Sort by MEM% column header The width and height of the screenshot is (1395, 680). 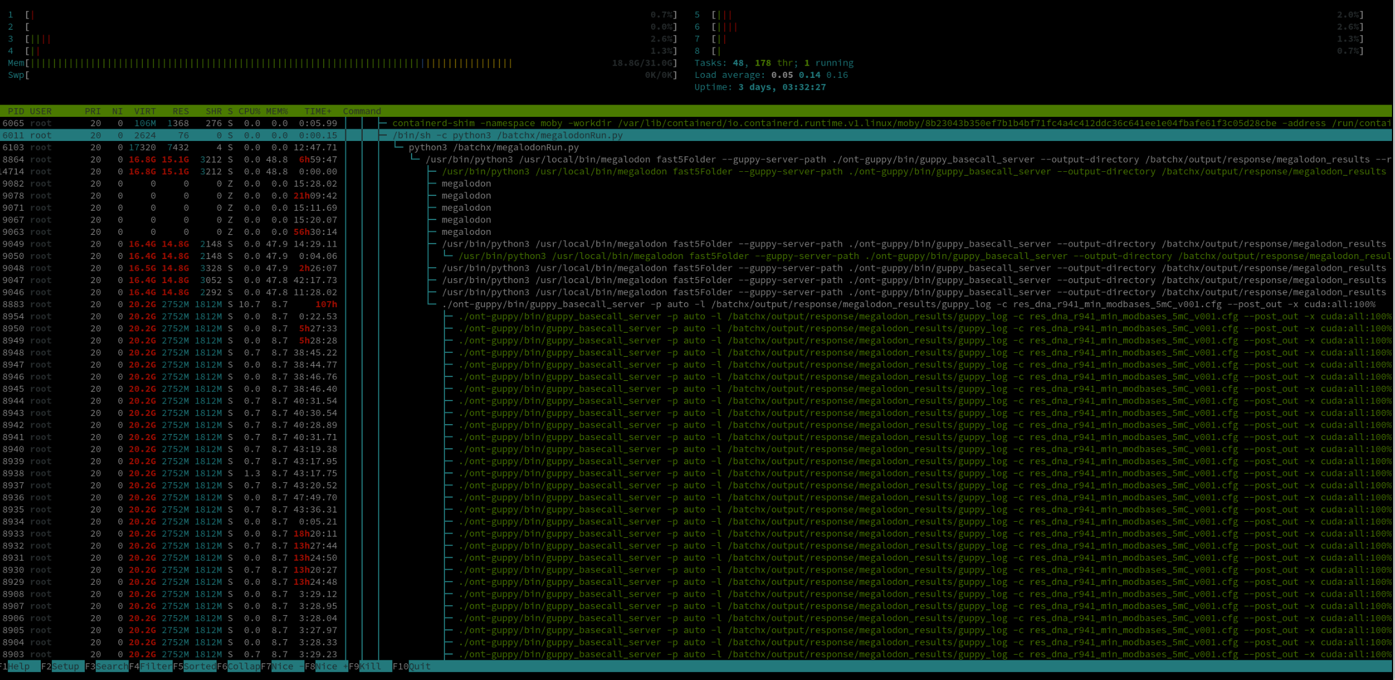pyautogui.click(x=277, y=111)
